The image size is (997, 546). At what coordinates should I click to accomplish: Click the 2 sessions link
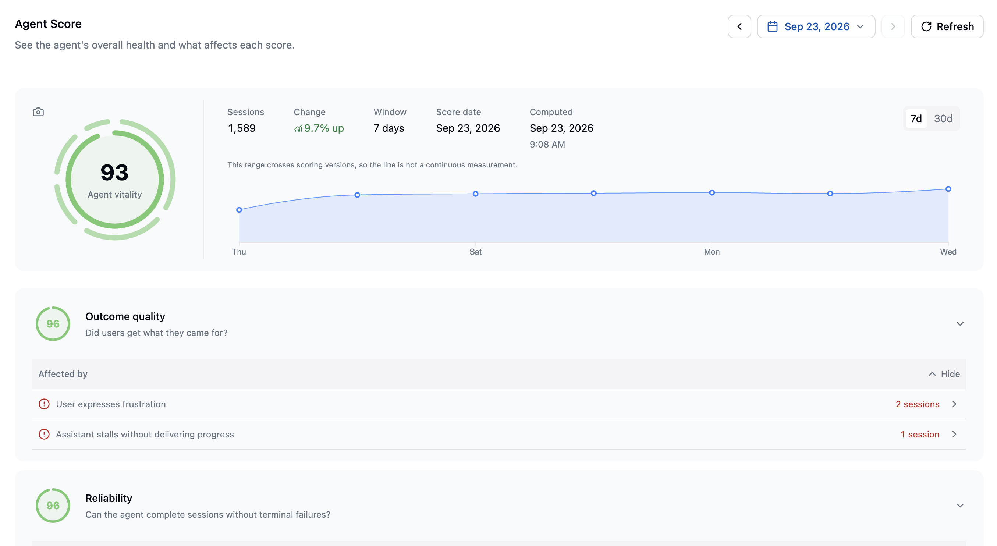click(917, 404)
